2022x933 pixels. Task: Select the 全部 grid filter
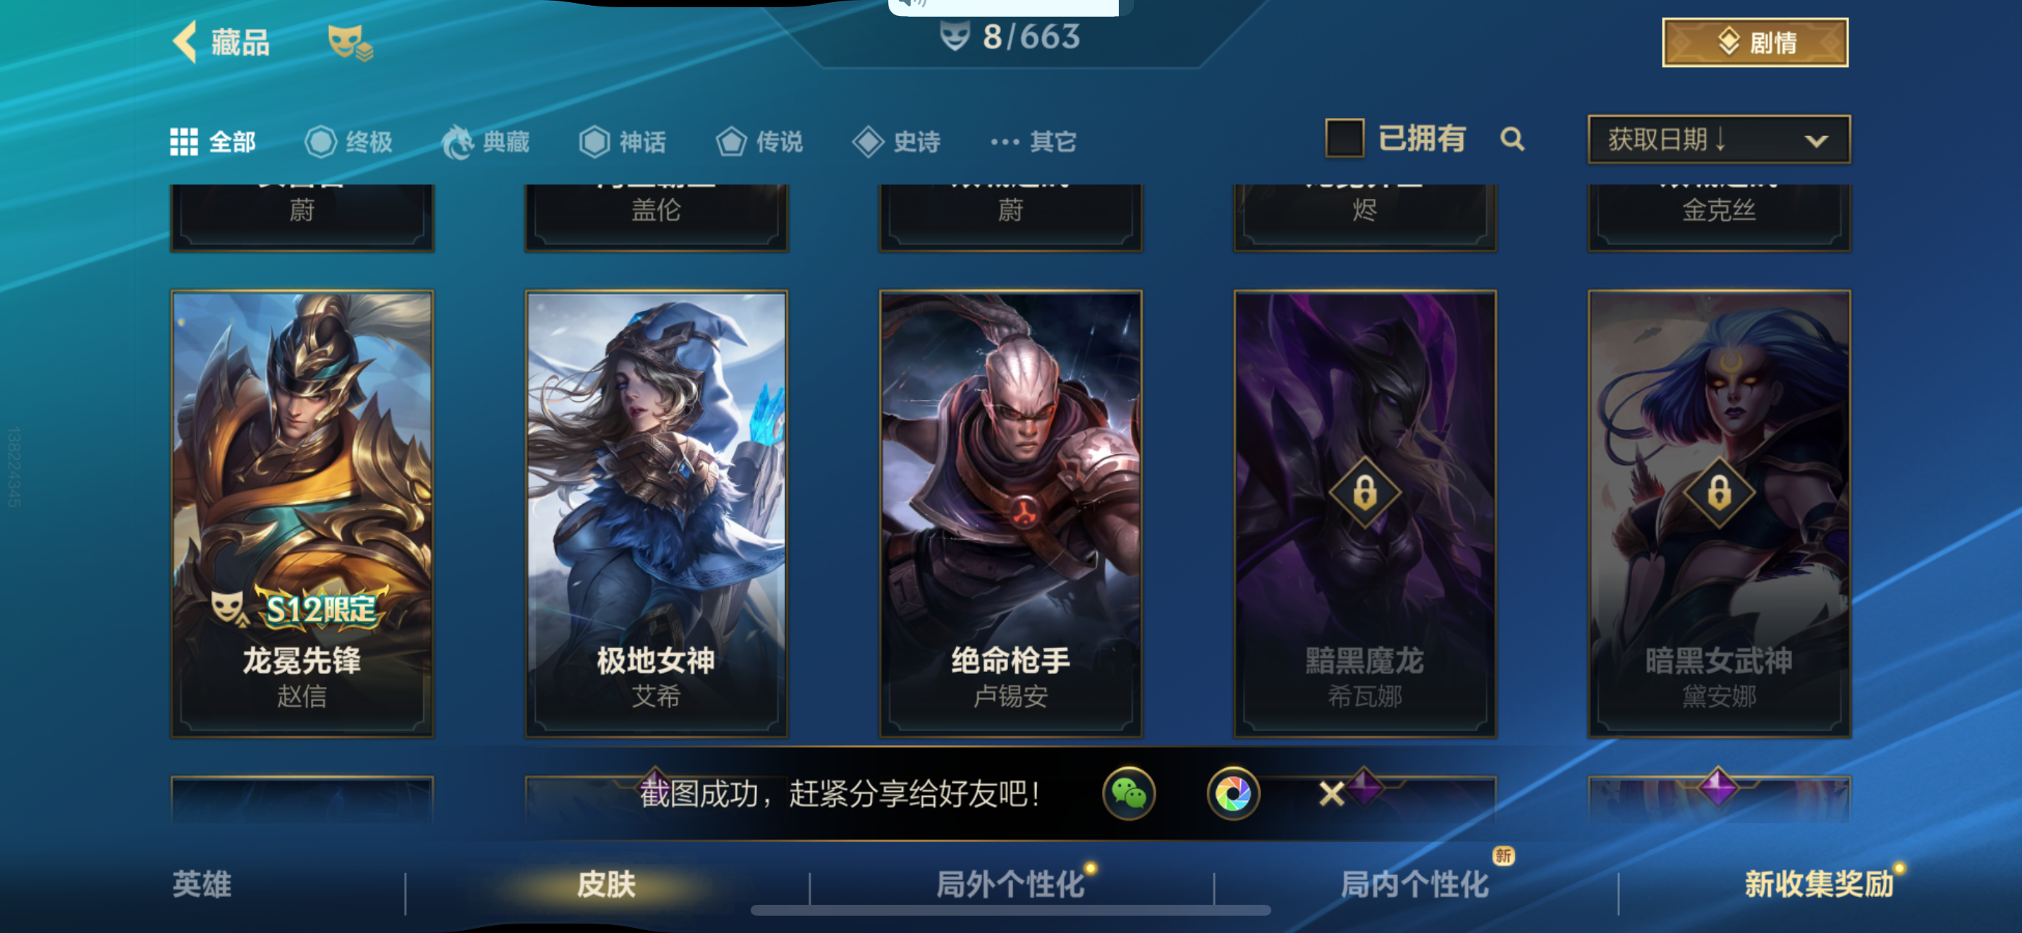[x=213, y=142]
